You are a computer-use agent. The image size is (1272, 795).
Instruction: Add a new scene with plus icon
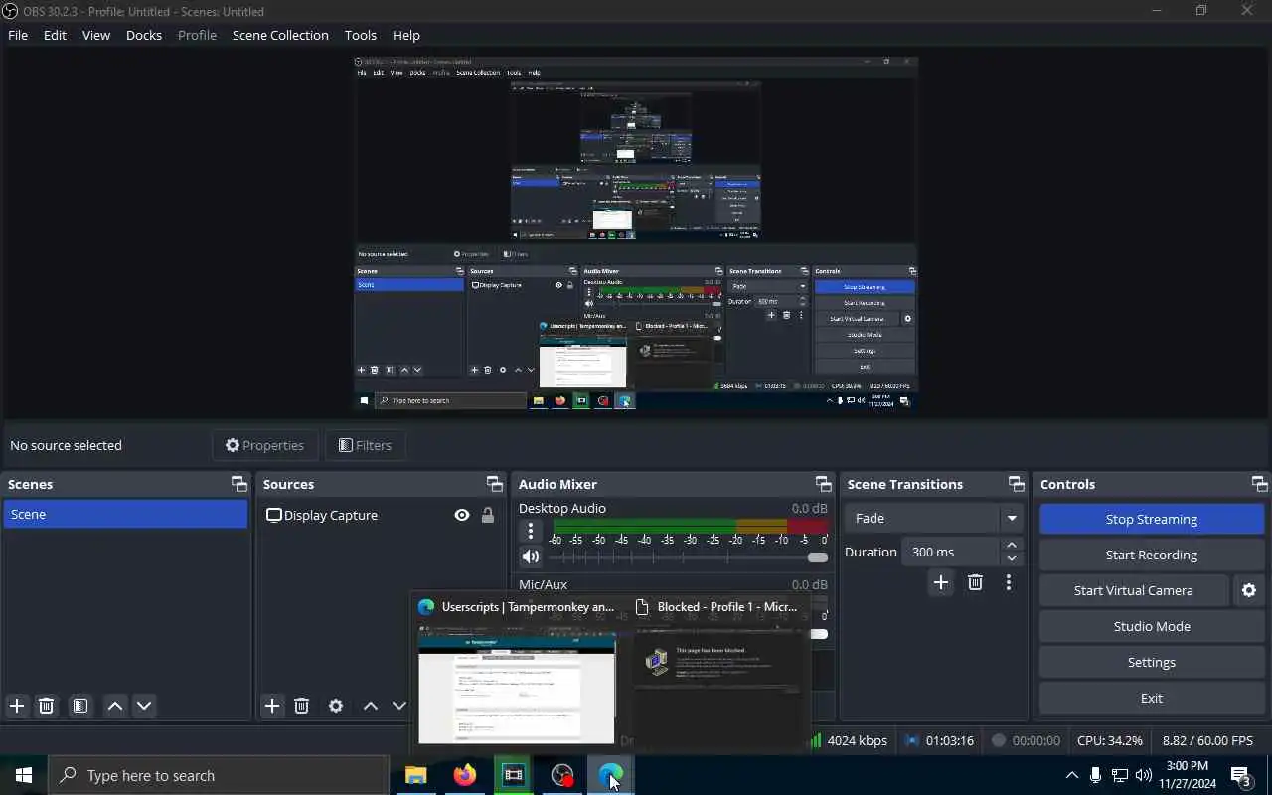coord(17,706)
